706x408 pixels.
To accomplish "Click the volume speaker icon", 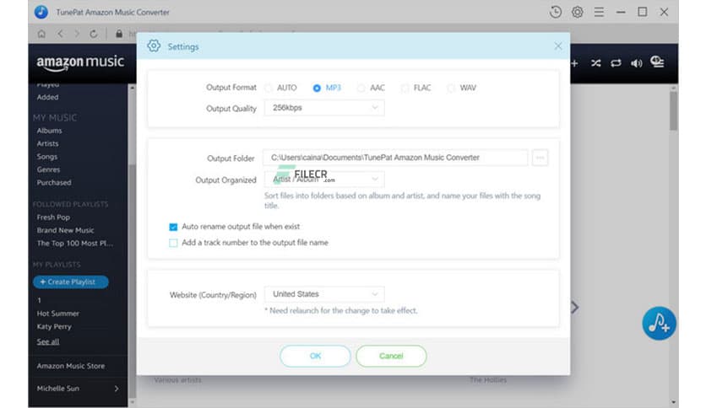I will tap(636, 63).
